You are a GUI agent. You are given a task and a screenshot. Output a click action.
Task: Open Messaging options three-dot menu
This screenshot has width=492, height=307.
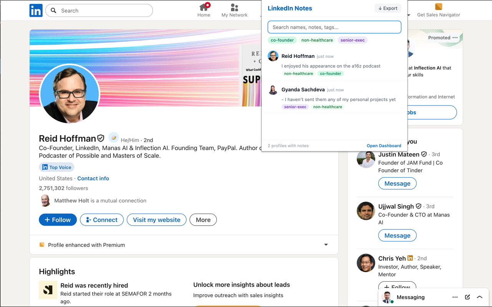click(x=455, y=297)
